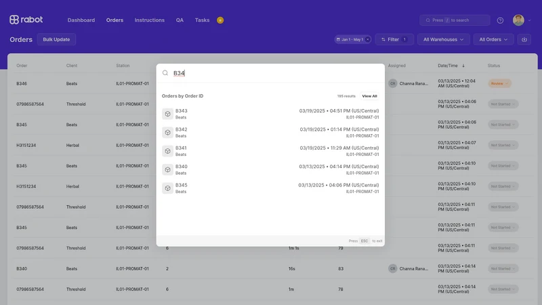Image resolution: width=542 pixels, height=305 pixels.
Task: Click the rabot logo
Action: pos(26,20)
